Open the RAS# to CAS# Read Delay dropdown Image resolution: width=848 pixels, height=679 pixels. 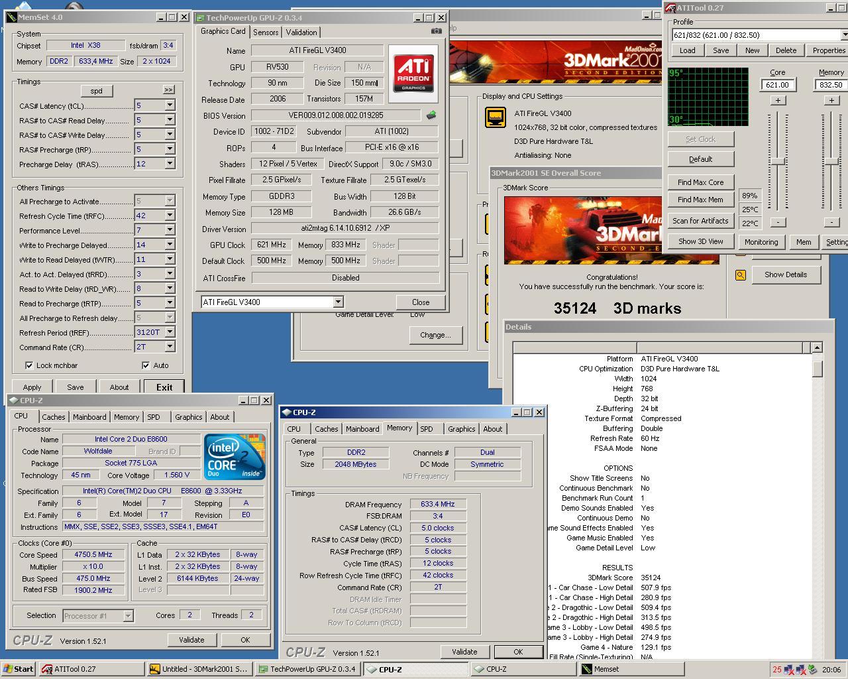pyautogui.click(x=170, y=120)
